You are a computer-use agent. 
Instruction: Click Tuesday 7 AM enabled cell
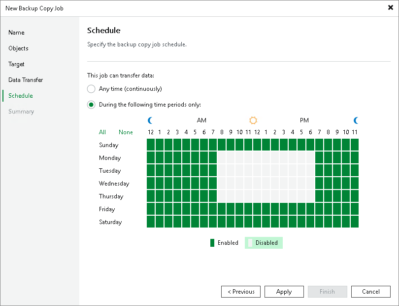pos(213,170)
